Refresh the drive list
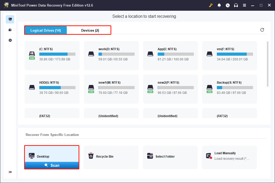 [x=262, y=30]
